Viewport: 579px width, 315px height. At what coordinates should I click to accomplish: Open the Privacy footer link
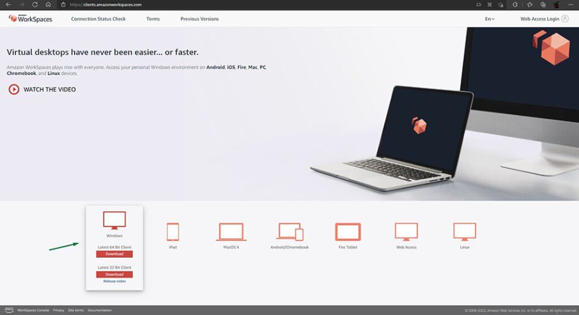pyautogui.click(x=58, y=310)
